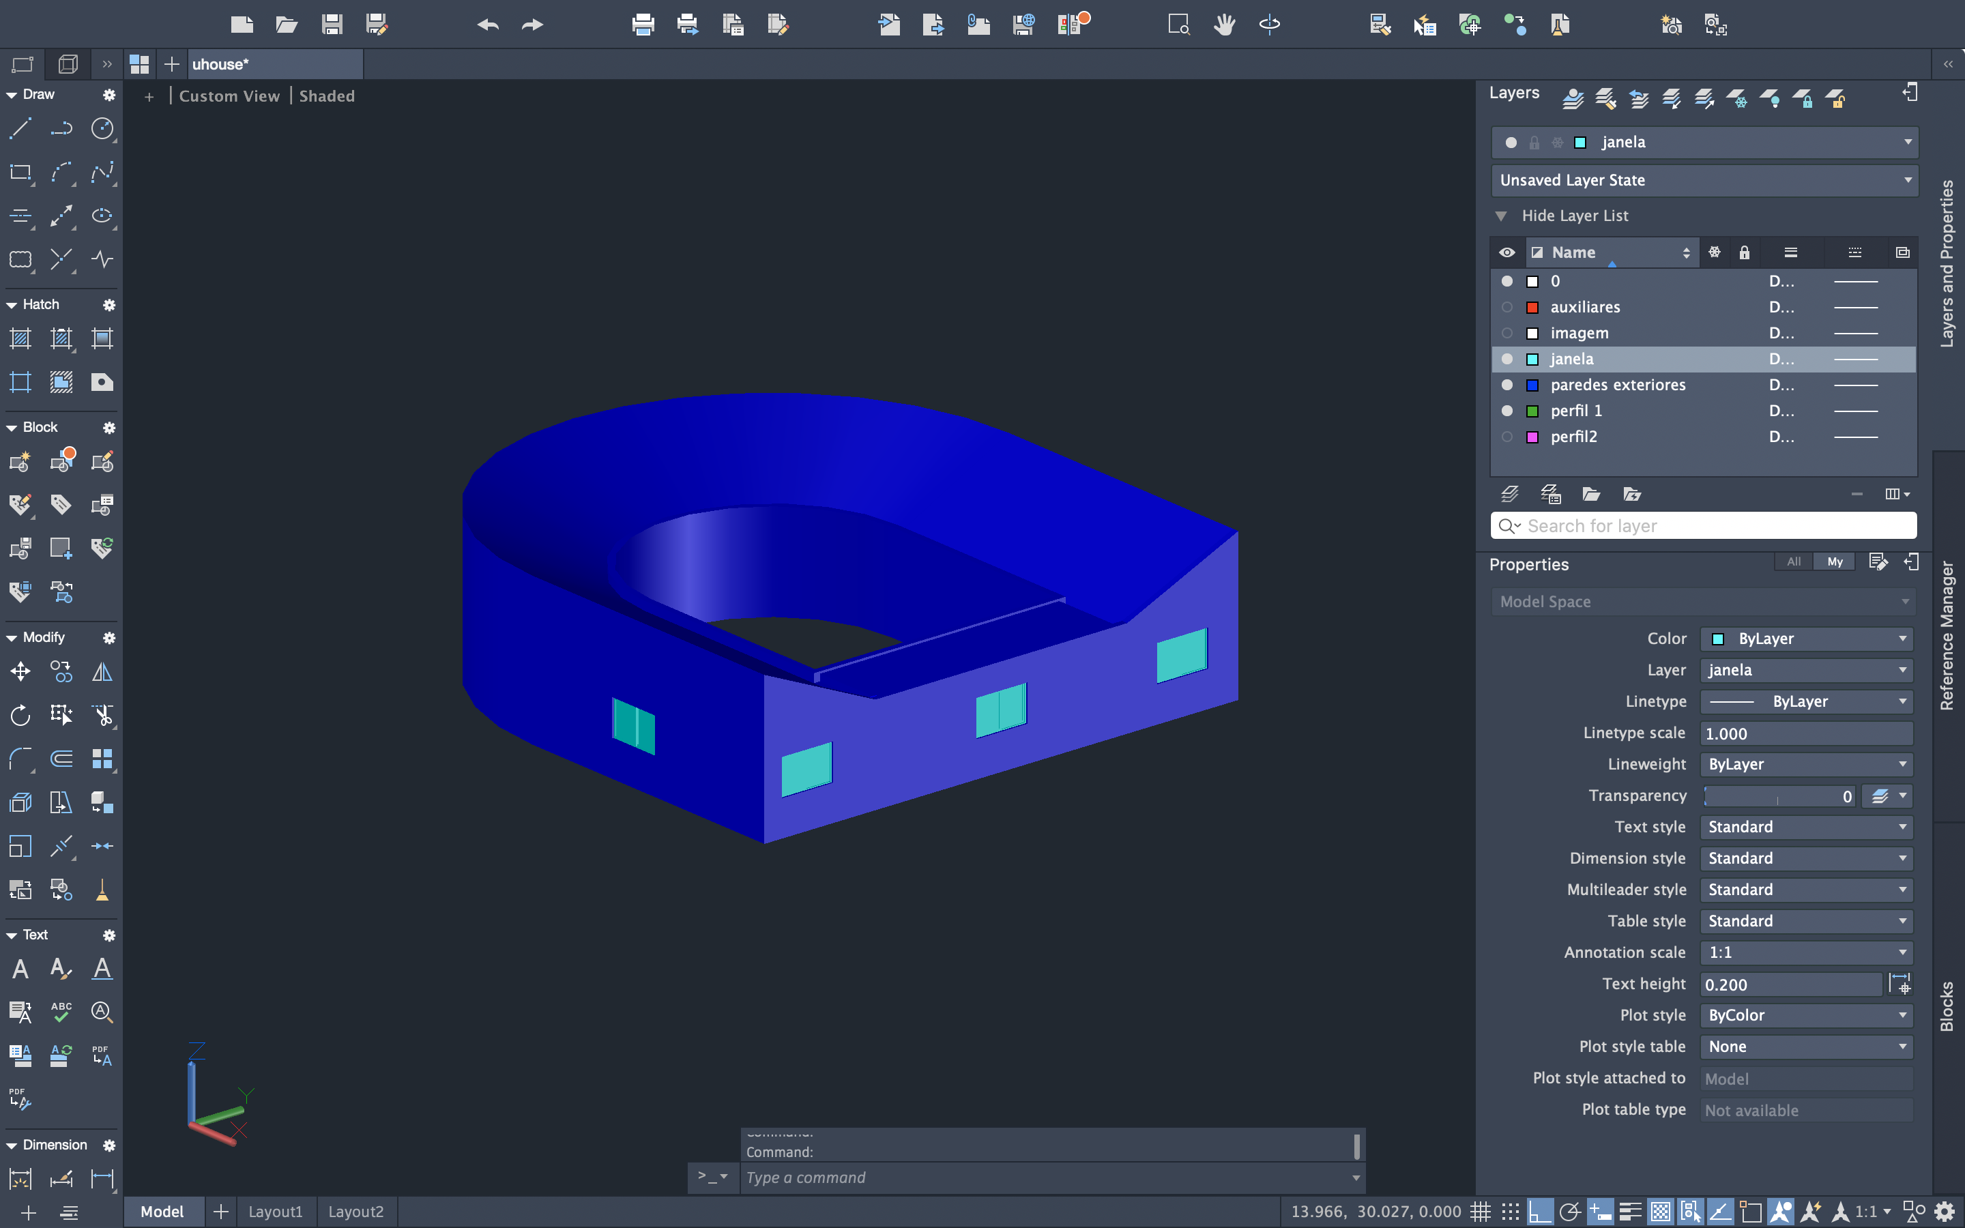Toggle polar tracking in status bar

tap(1569, 1212)
